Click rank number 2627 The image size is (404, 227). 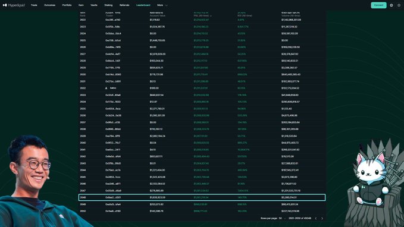pos(83,54)
